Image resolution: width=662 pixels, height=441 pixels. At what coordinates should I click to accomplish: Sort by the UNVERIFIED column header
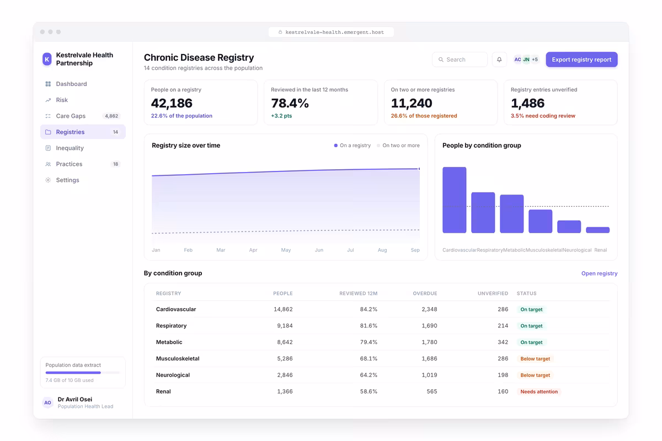click(493, 293)
